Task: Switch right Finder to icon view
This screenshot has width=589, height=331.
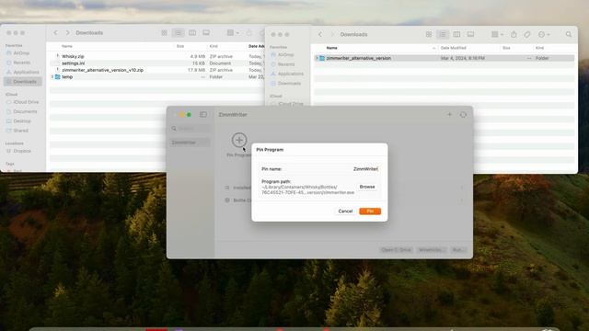Action: coord(429,34)
